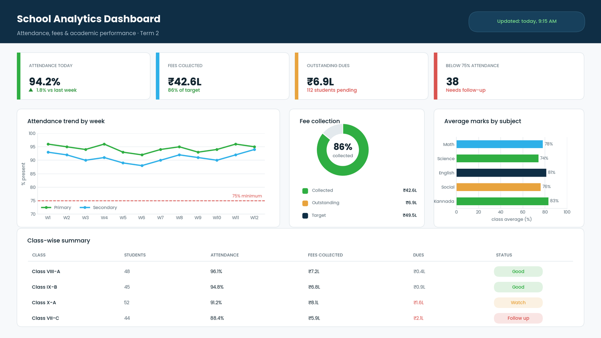
Task: Sort table by the FEES COLLECTED column header
Action: coord(325,255)
